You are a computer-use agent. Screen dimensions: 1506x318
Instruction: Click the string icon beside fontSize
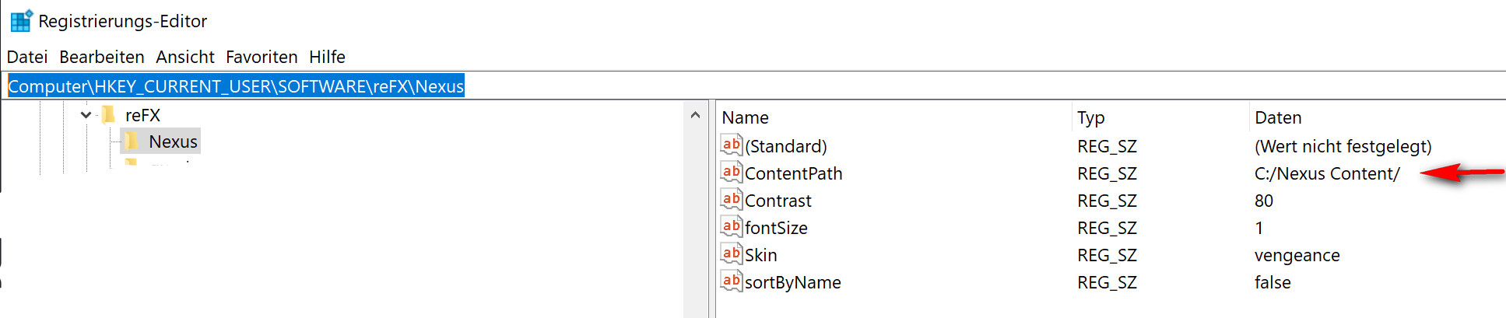pyautogui.click(x=732, y=227)
